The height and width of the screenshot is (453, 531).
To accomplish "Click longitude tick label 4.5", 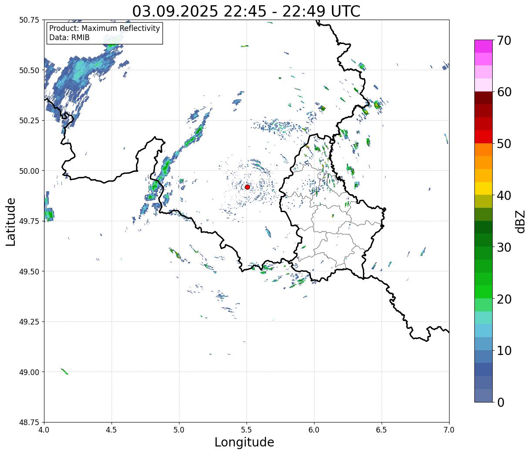I will (112, 429).
